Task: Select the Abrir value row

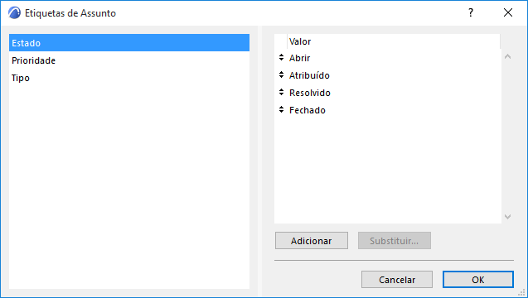Action: click(x=388, y=58)
